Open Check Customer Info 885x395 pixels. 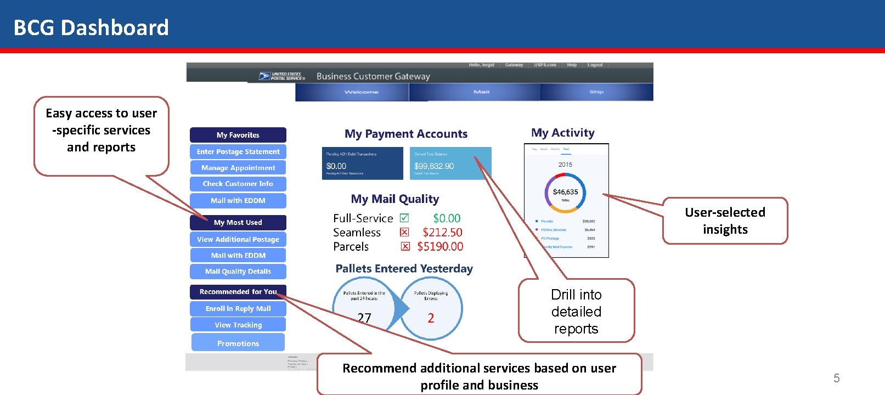238,184
